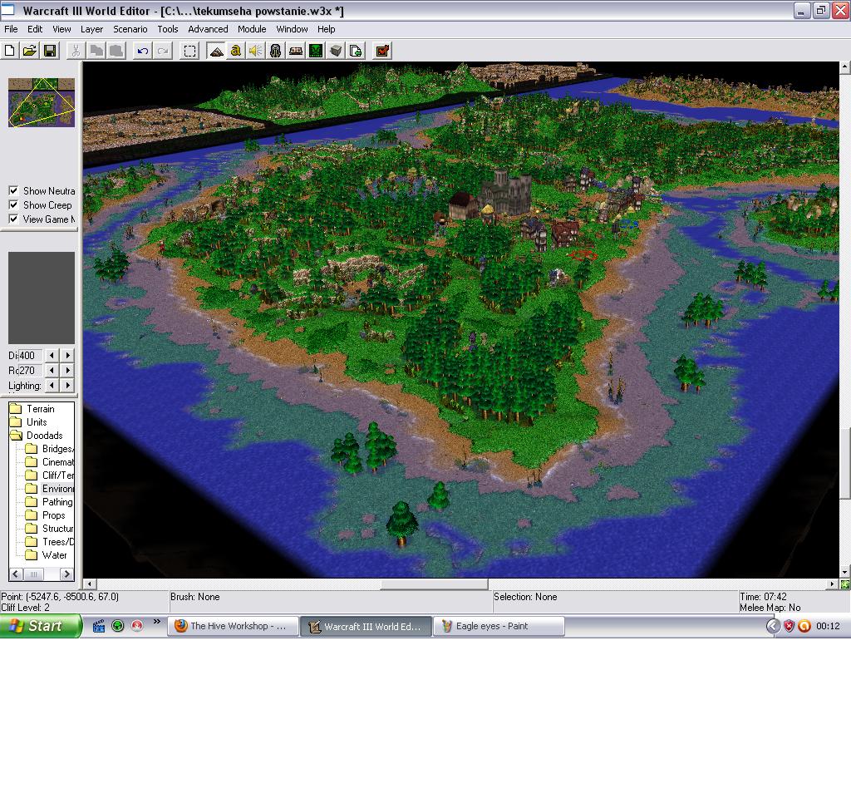The height and width of the screenshot is (798, 851).
Task: Open the Module menu
Action: click(x=252, y=29)
